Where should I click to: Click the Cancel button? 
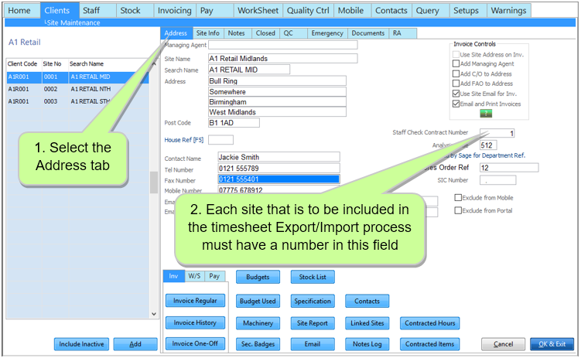(503, 344)
